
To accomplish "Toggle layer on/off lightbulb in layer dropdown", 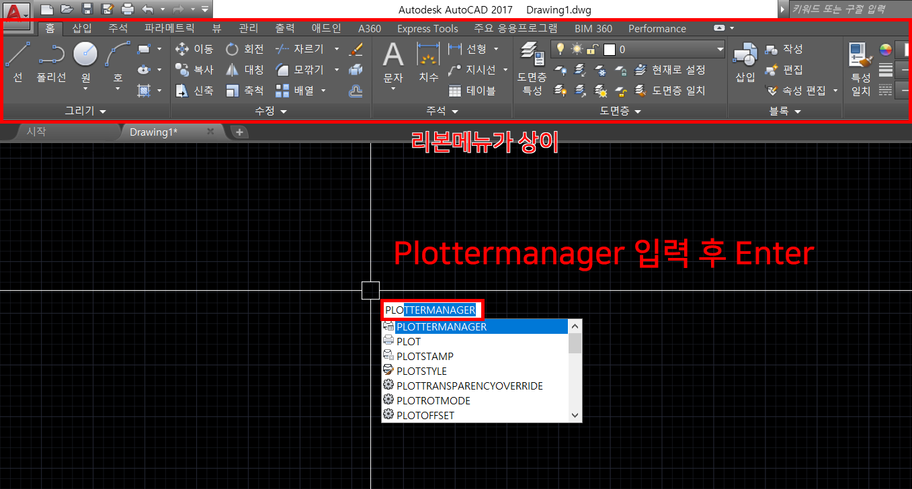I will [x=561, y=49].
